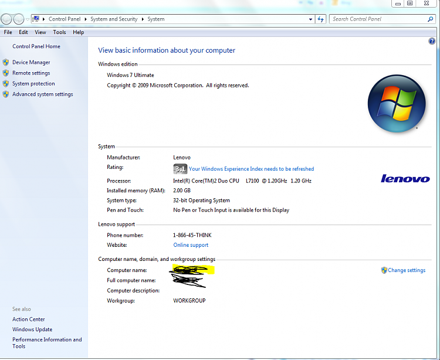Click the Lenovo logo image

click(405, 179)
